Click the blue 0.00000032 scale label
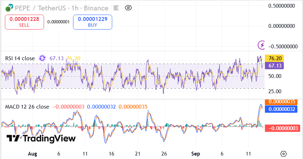Image resolution: width=303 pixels, height=159 pixels. pyautogui.click(x=281, y=109)
